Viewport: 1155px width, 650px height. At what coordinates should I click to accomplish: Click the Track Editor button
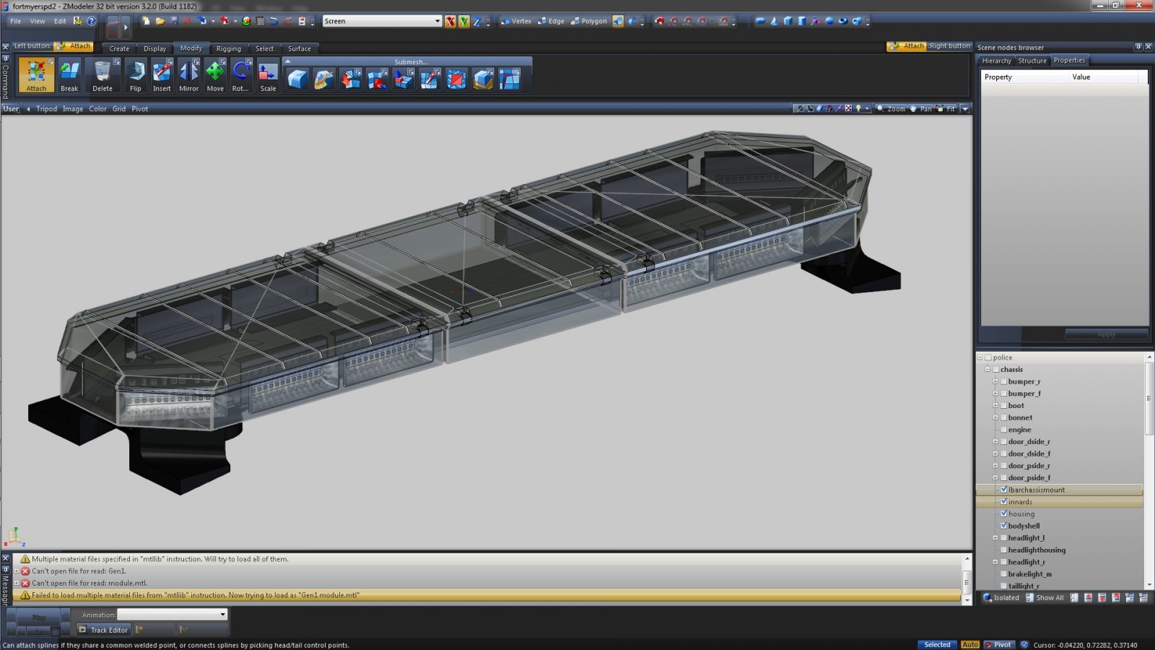coord(103,630)
